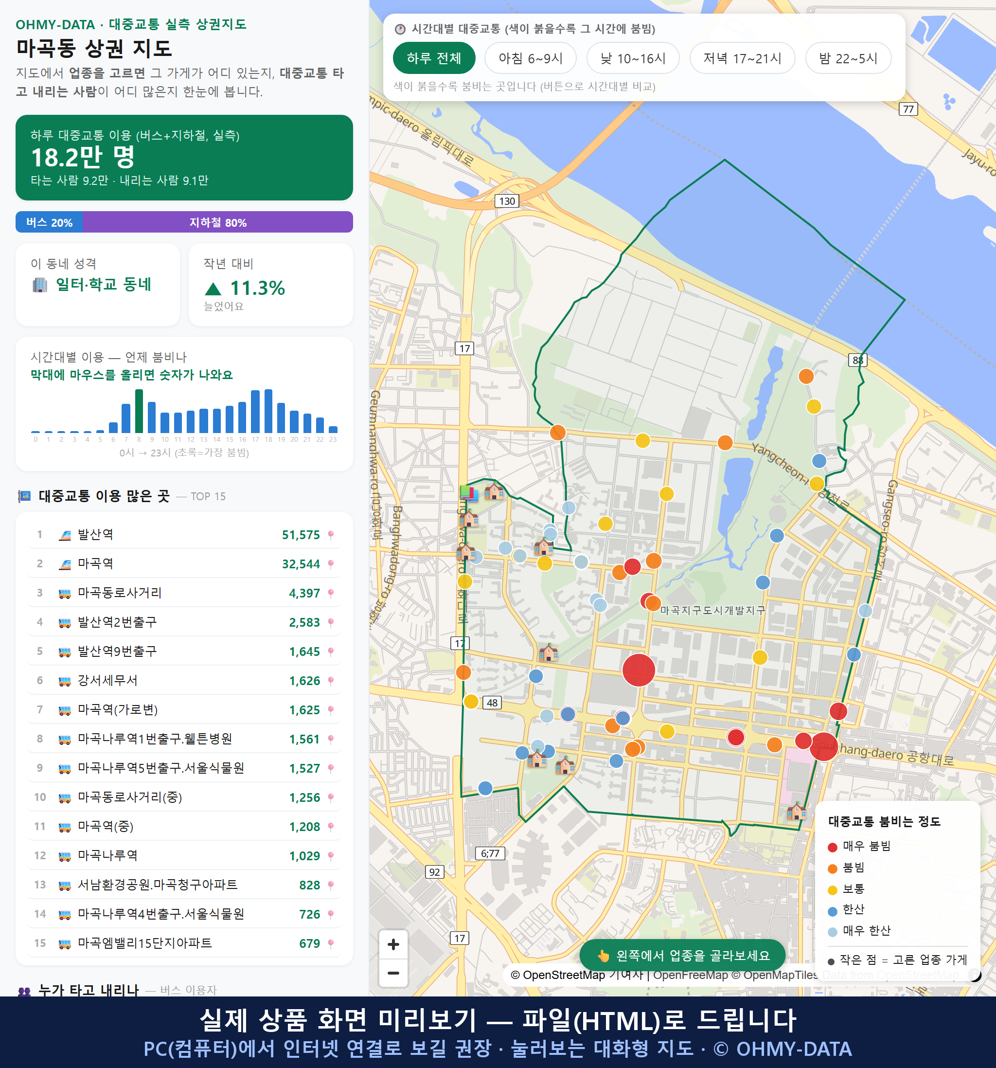Open the 마곡역 row in top list
The width and height of the screenshot is (996, 1068).
[184, 564]
